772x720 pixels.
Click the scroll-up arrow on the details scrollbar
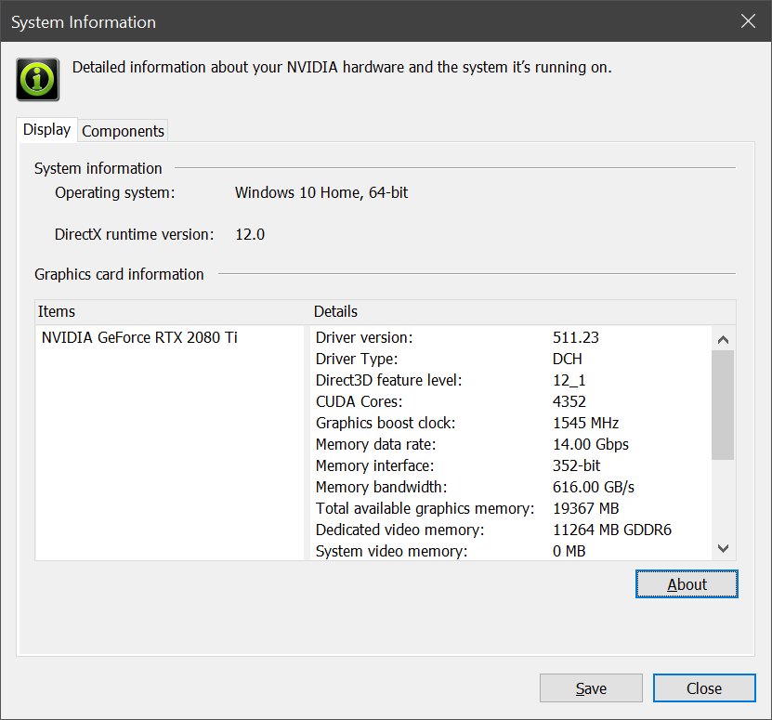click(x=723, y=339)
